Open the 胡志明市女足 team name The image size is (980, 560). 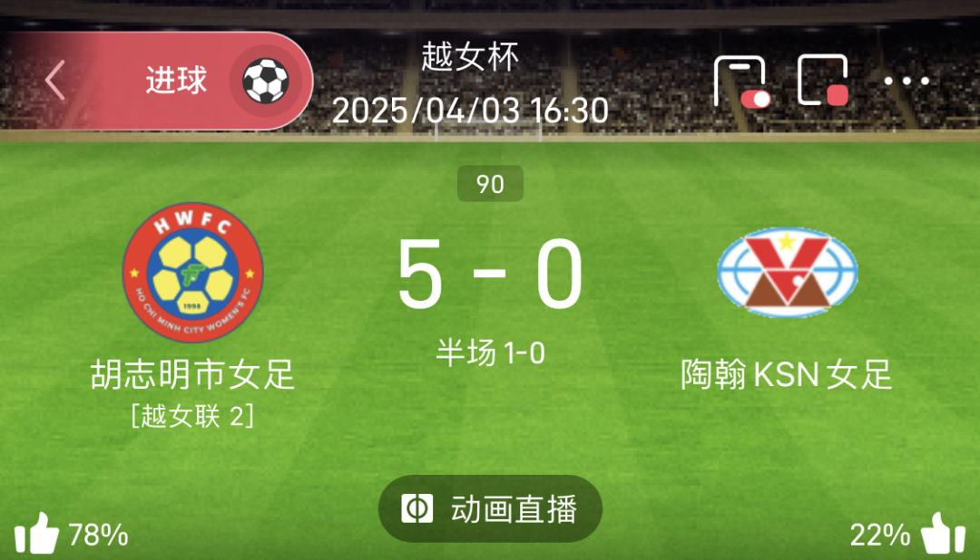click(x=192, y=374)
